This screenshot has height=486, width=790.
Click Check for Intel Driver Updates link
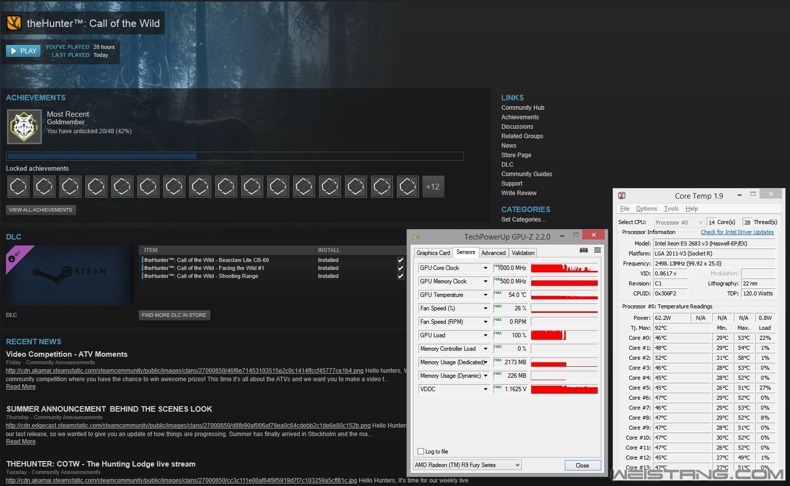[x=737, y=232]
